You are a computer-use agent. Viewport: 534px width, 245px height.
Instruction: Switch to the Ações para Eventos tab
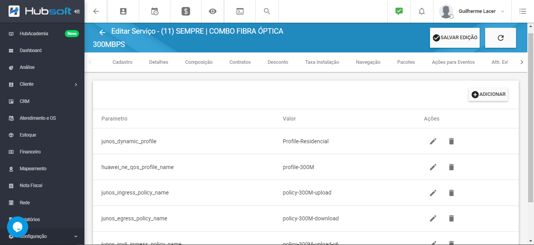click(x=453, y=62)
